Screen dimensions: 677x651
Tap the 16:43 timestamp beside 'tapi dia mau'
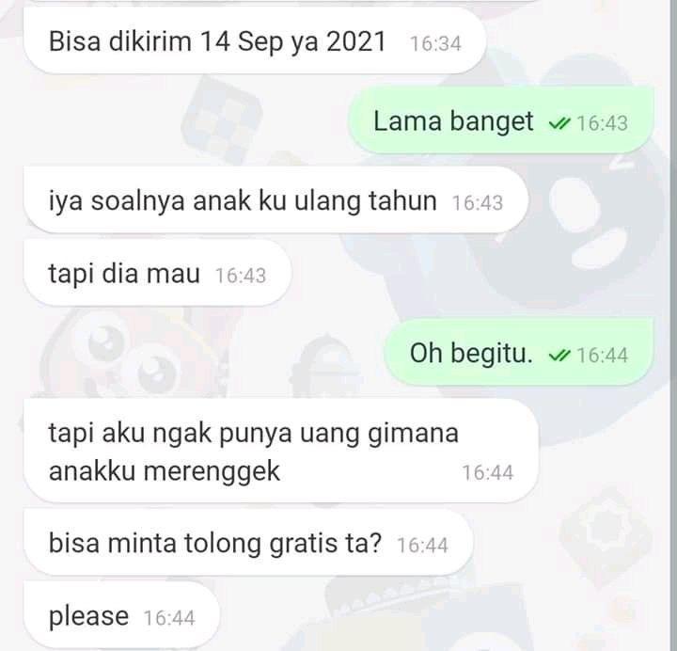241,276
